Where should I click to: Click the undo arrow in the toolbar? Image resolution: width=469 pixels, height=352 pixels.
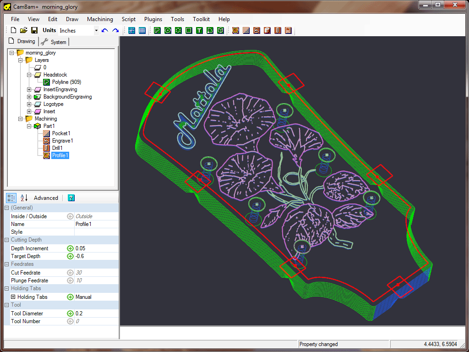click(105, 31)
